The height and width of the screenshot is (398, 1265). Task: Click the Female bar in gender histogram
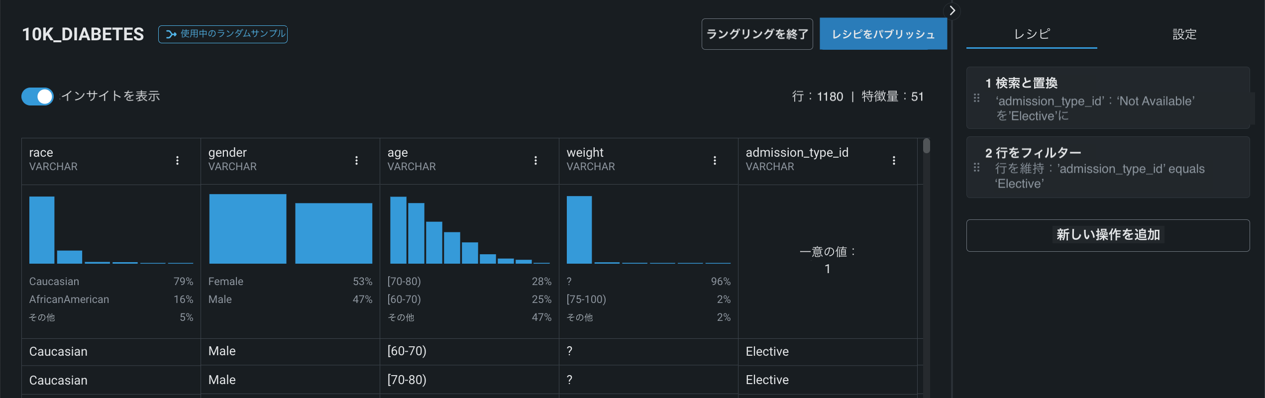point(247,229)
